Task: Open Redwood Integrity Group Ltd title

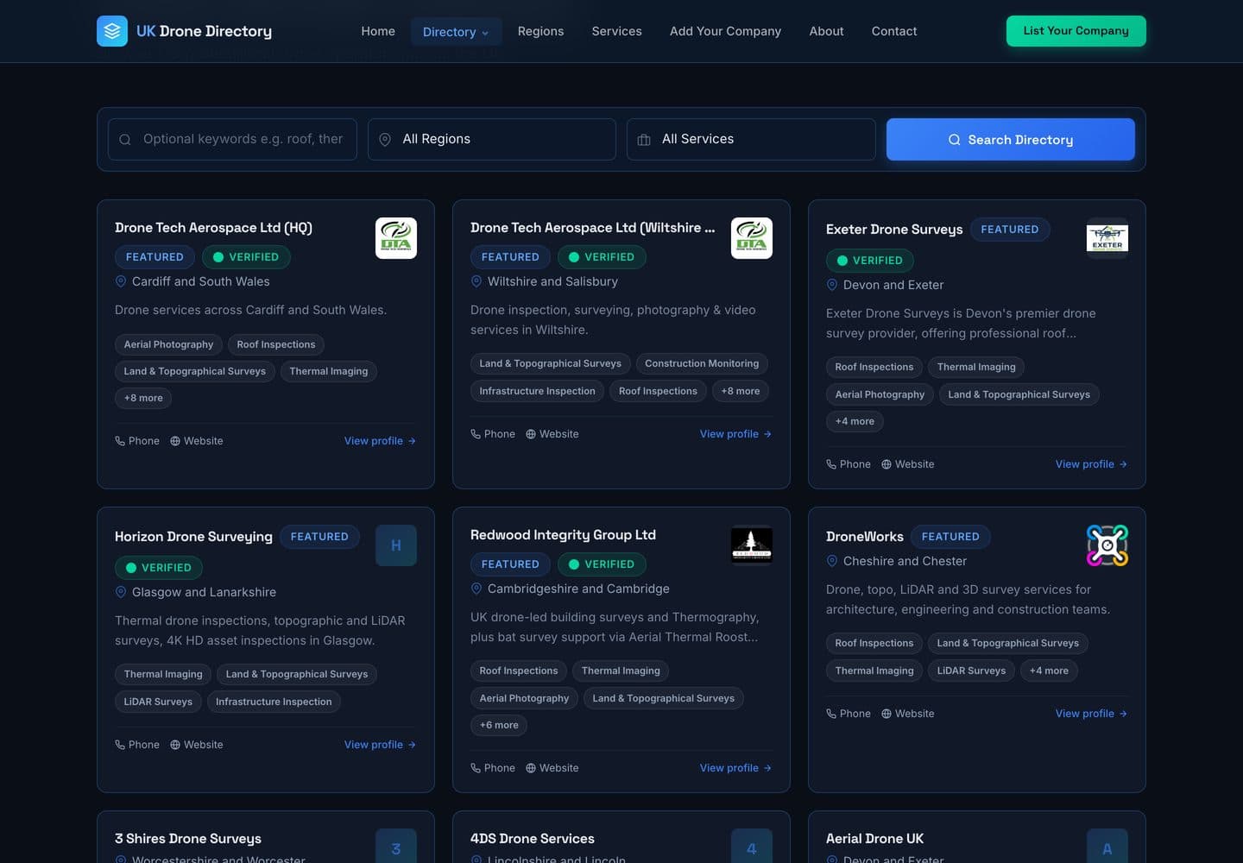Action: point(563,535)
